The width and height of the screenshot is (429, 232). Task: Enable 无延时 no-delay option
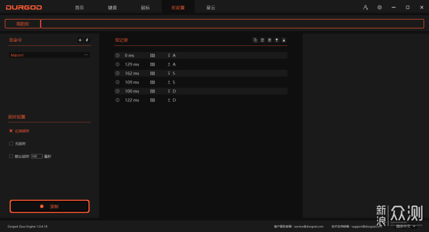point(11,144)
